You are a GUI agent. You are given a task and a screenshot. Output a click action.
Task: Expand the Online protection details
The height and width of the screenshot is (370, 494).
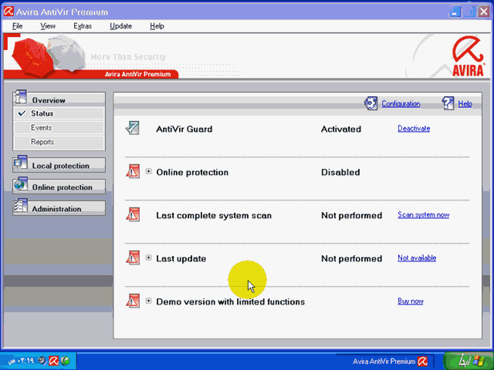149,172
